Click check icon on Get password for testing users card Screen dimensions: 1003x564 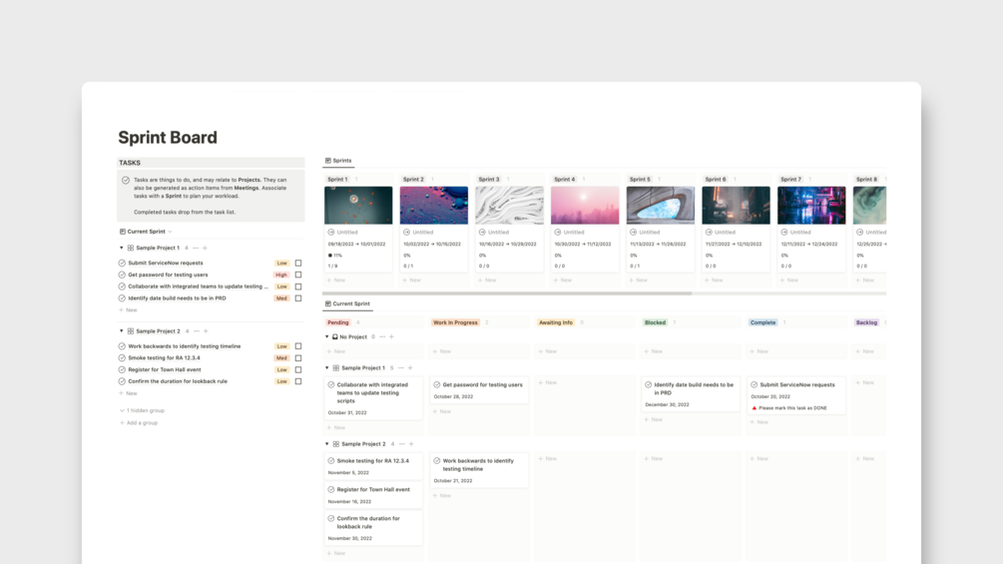coord(437,385)
